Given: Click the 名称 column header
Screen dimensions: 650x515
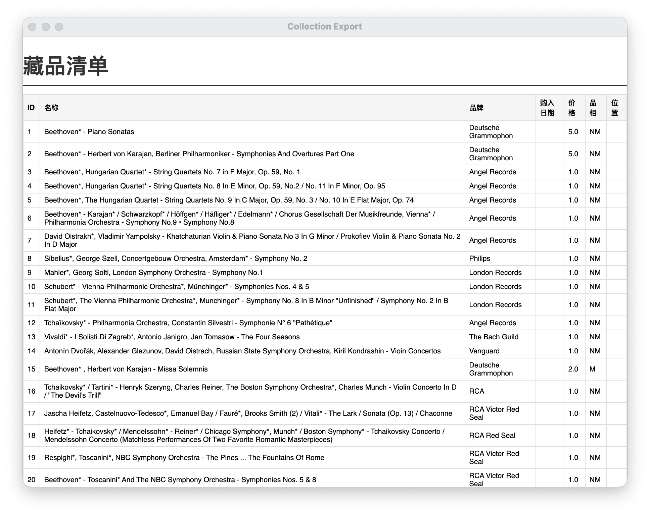Looking at the screenshot, I should pyautogui.click(x=252, y=108).
